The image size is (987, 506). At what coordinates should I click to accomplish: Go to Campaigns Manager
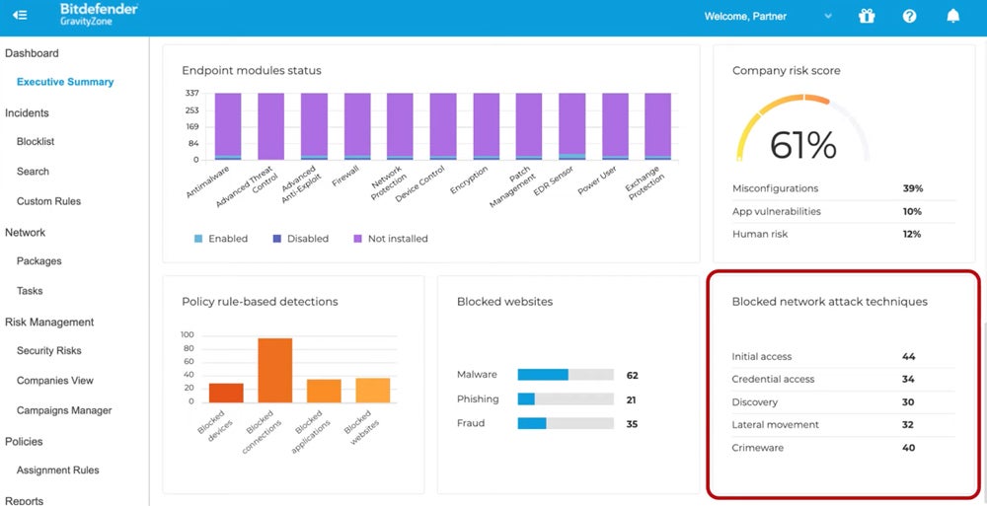[64, 410]
